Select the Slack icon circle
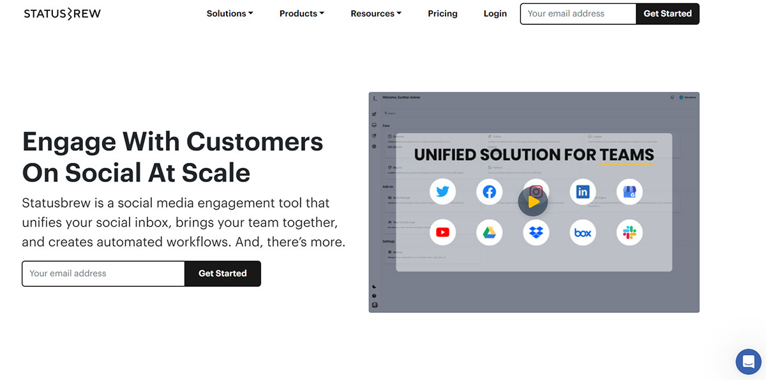Screen dimensions: 766x380 (x=629, y=232)
